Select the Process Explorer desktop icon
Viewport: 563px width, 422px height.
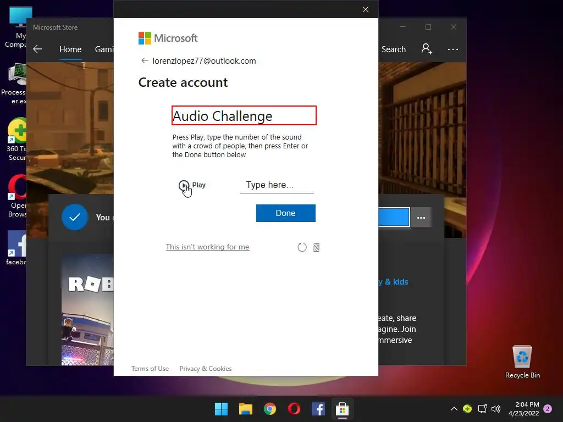(14, 84)
